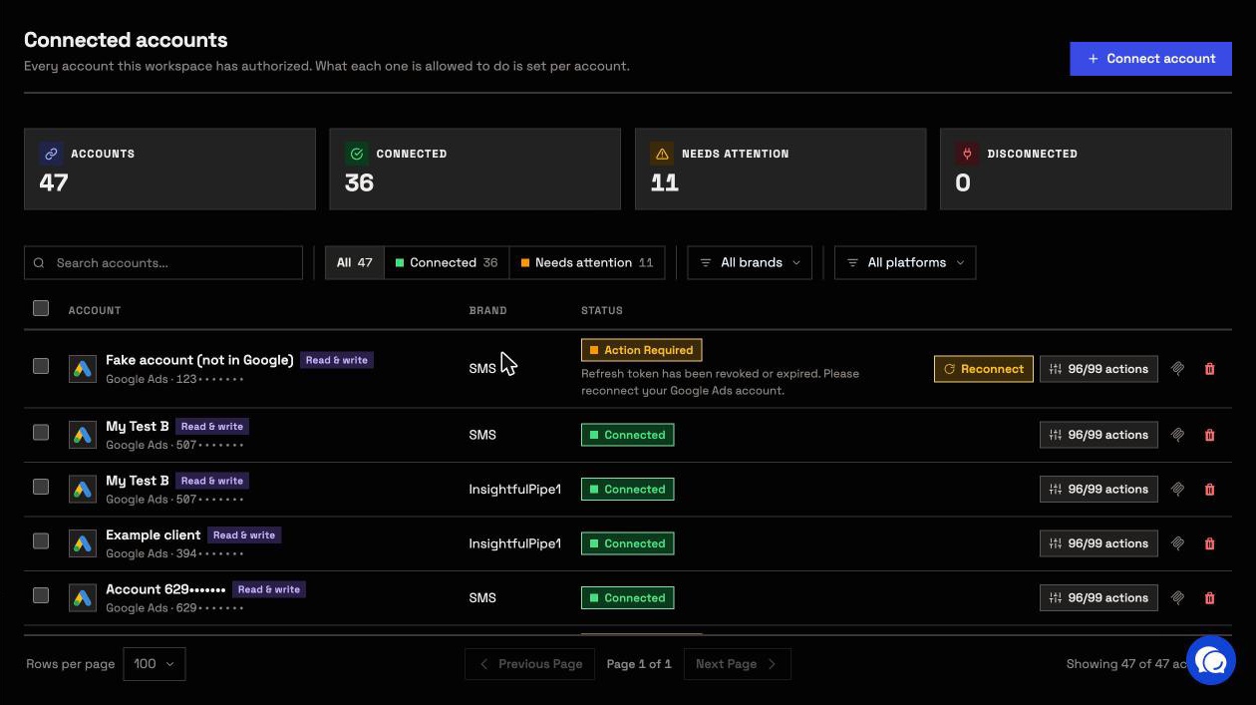The image size is (1256, 705).
Task: Delete Fake account using its trash icon
Action: [1210, 369]
